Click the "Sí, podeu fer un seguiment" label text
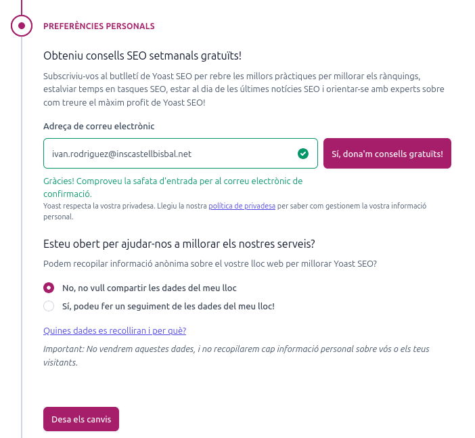Viewport: 475px width, 438px height. click(x=168, y=306)
